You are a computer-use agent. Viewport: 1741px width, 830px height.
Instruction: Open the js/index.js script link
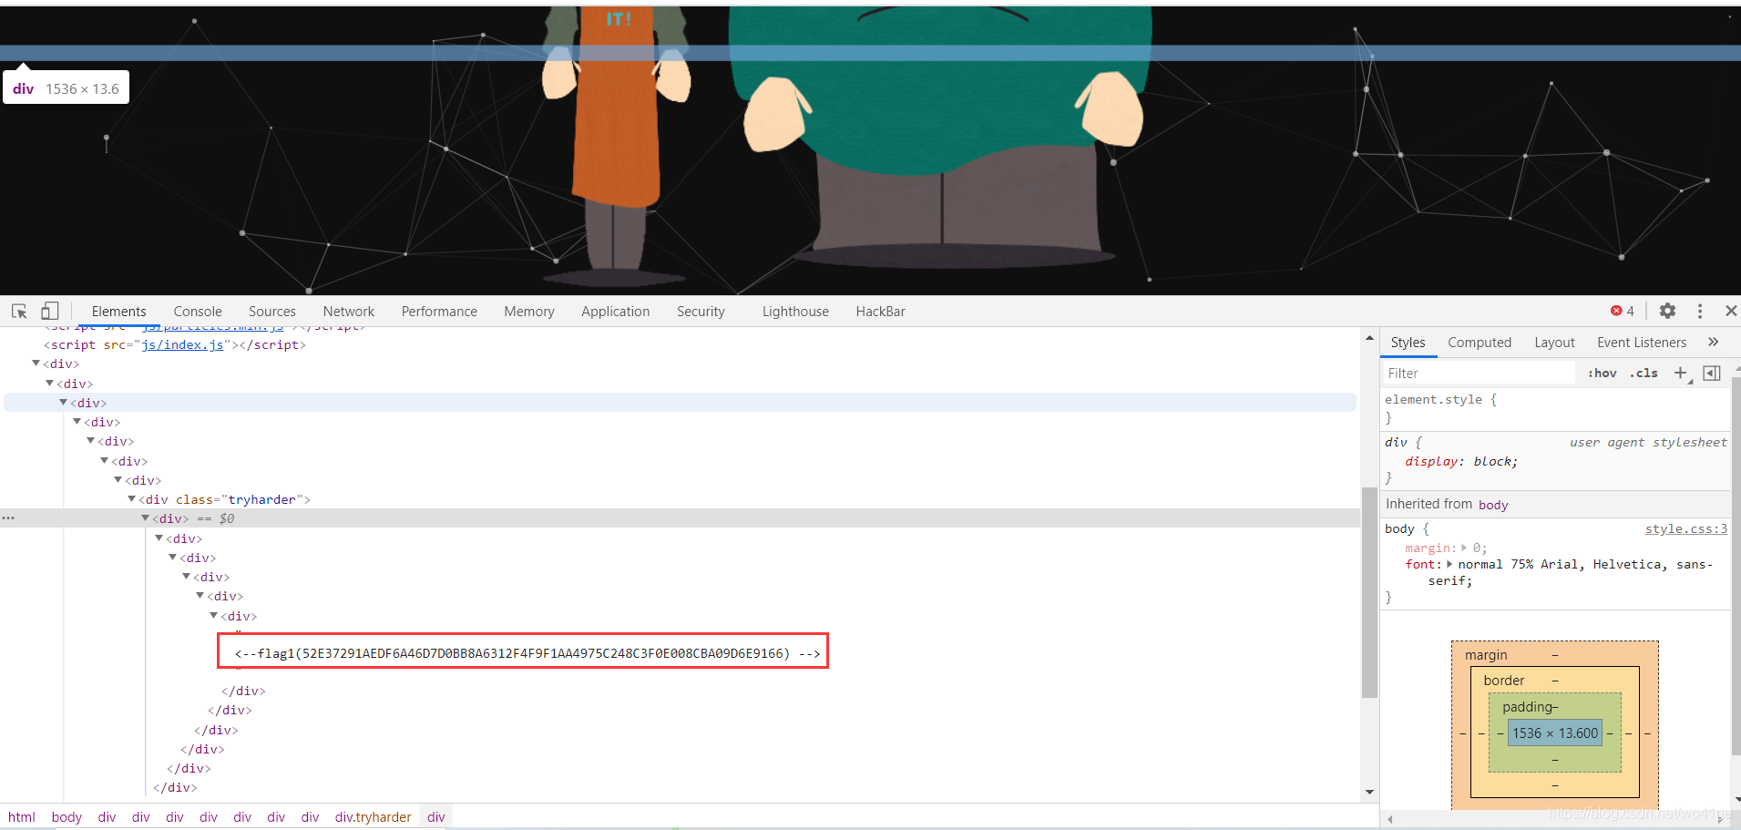point(182,345)
